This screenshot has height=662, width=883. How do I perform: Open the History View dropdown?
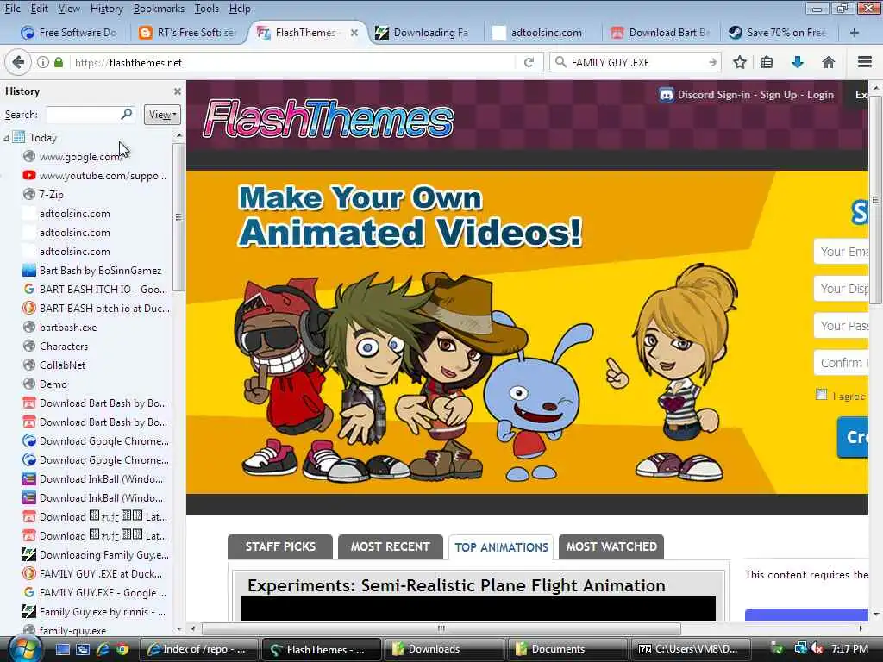pyautogui.click(x=162, y=115)
